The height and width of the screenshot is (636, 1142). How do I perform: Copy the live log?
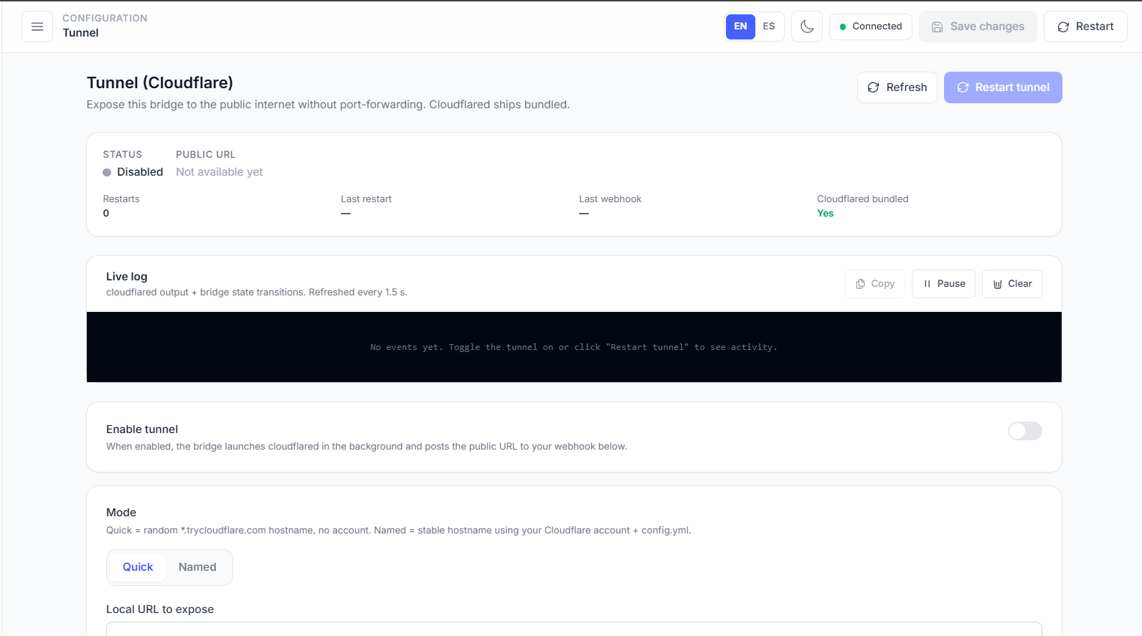pyautogui.click(x=875, y=284)
